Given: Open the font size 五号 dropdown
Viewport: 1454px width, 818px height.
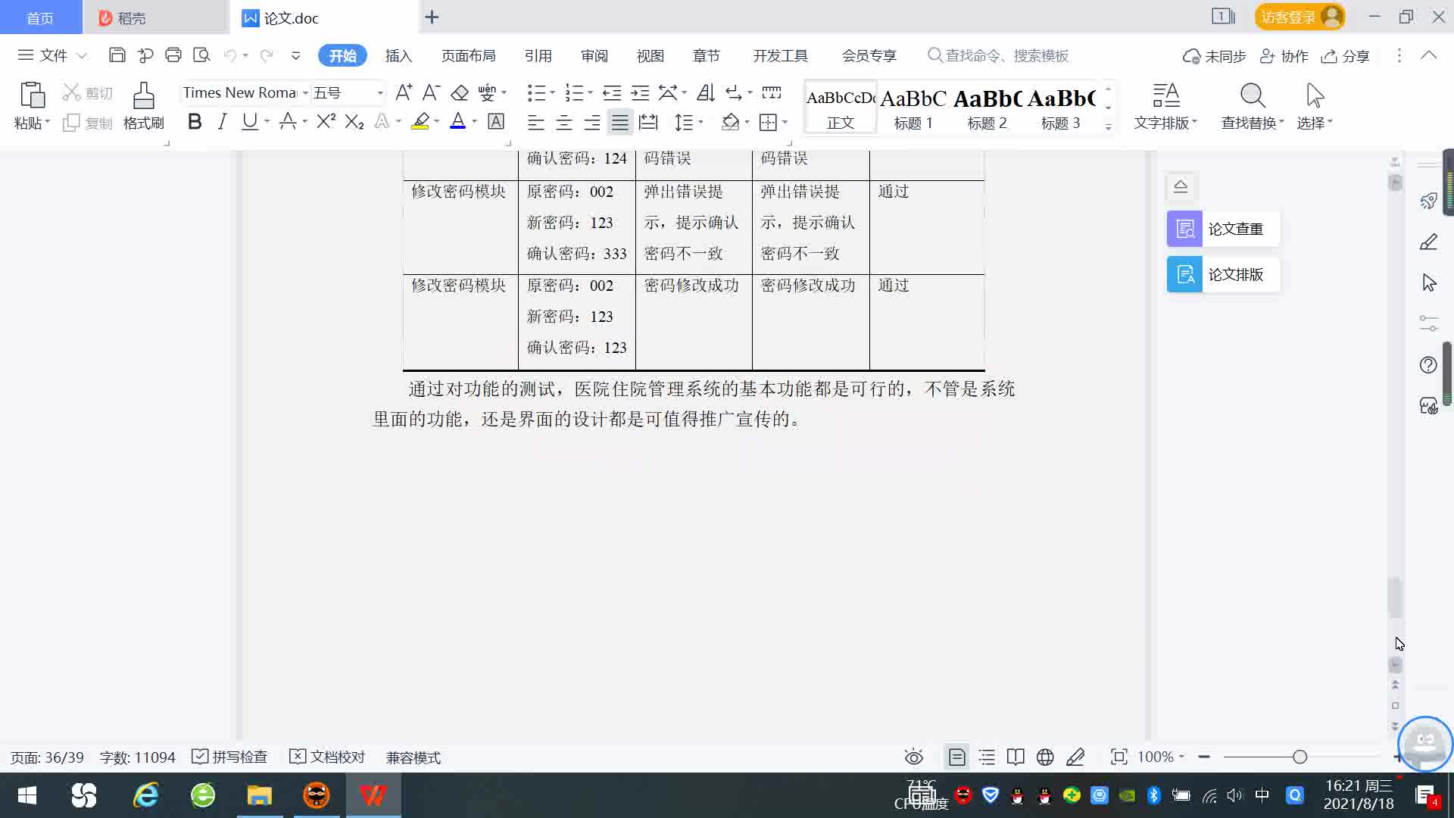Looking at the screenshot, I should (380, 93).
